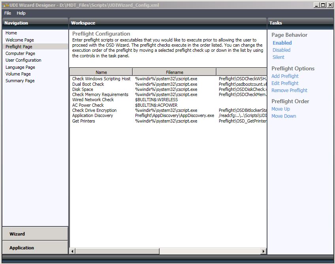Select Language Page in Navigation

point(20,67)
